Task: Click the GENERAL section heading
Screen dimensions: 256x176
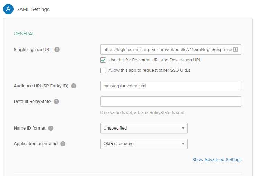Action: tap(24, 34)
